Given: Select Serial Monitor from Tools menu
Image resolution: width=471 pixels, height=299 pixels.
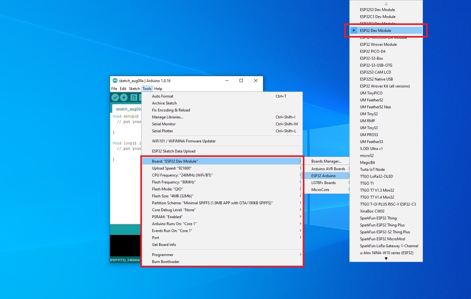Looking at the screenshot, I should pos(164,124).
